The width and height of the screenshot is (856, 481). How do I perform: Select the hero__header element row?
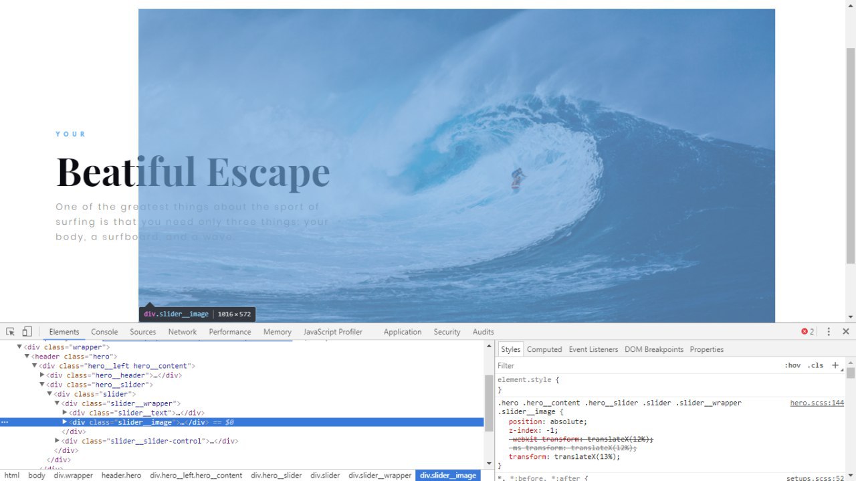click(x=241, y=375)
